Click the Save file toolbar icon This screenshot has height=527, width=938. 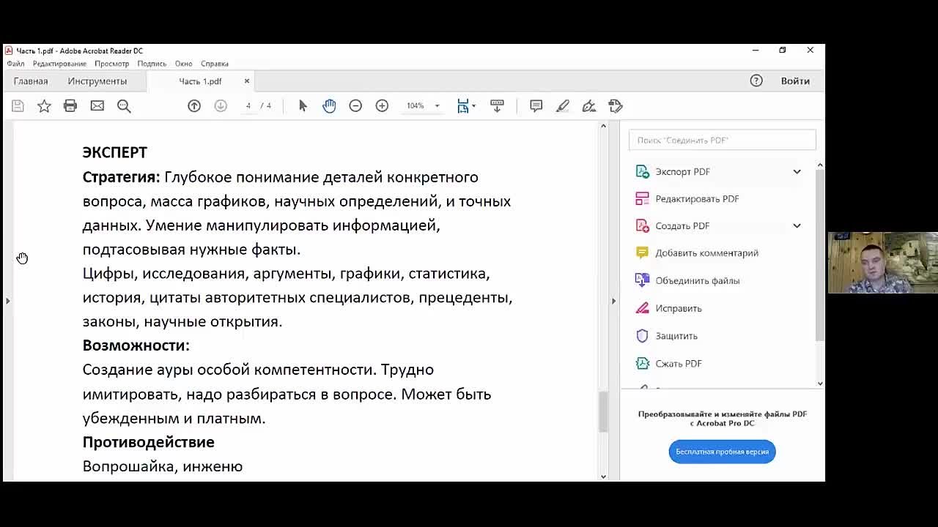pos(18,106)
